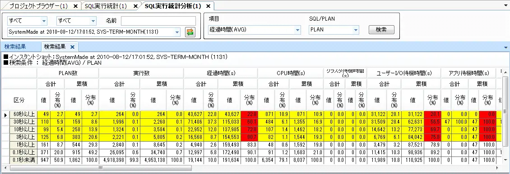510x174 pixels.
Task: Switch to first 検索結果 tab
Action: tap(15, 47)
